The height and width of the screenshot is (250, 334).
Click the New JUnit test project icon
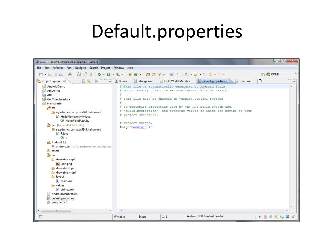85,74
